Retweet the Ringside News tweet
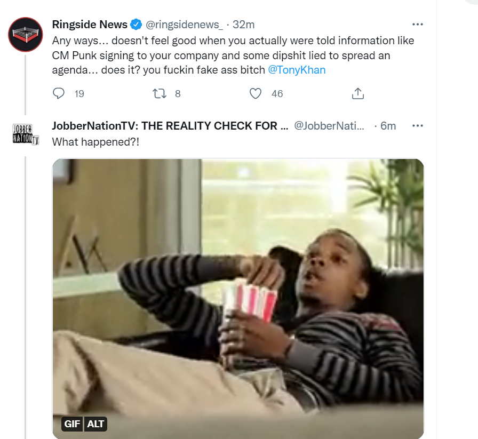The height and width of the screenshot is (439, 478). click(x=159, y=93)
